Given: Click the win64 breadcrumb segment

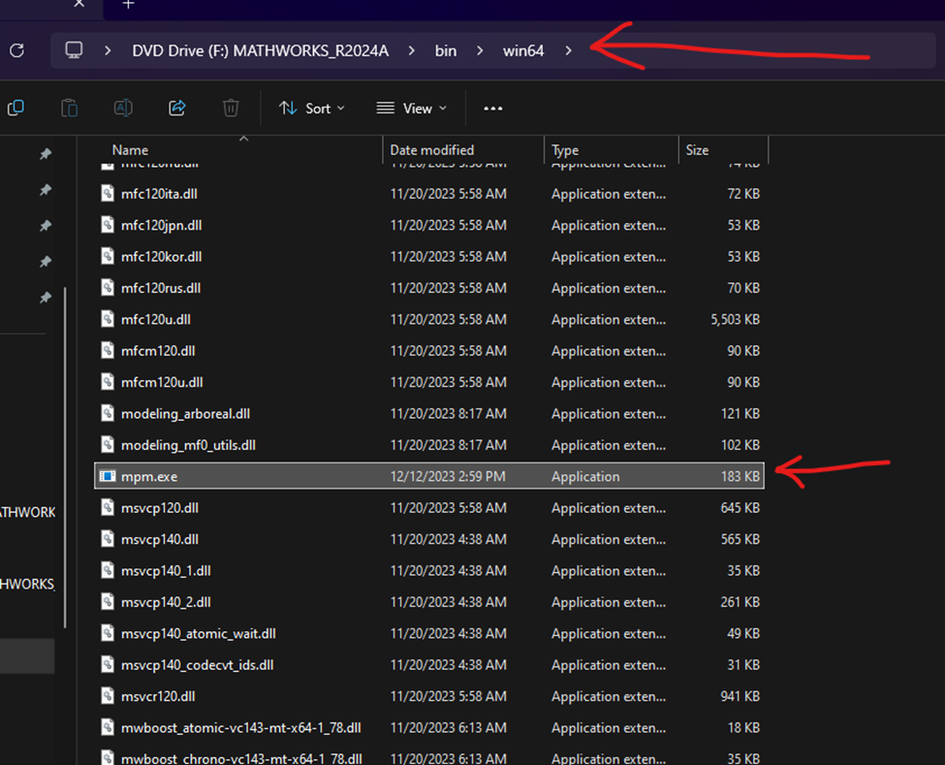Looking at the screenshot, I should [523, 50].
